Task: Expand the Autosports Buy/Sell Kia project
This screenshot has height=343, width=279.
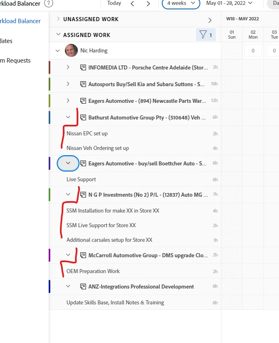Action: pos(68,84)
